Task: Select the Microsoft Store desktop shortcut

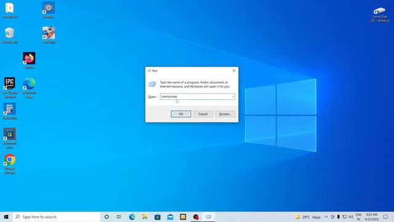Action: tap(10, 138)
